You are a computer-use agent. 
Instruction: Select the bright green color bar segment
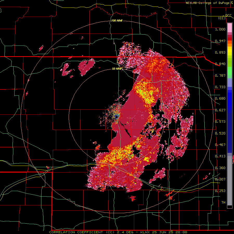(x=230, y=71)
